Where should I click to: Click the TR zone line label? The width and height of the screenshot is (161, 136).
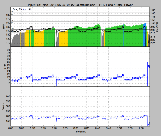[x=12, y=20]
